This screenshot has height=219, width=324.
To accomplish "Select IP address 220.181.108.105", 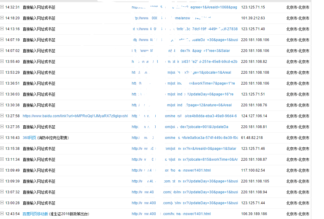I will (255, 181).
